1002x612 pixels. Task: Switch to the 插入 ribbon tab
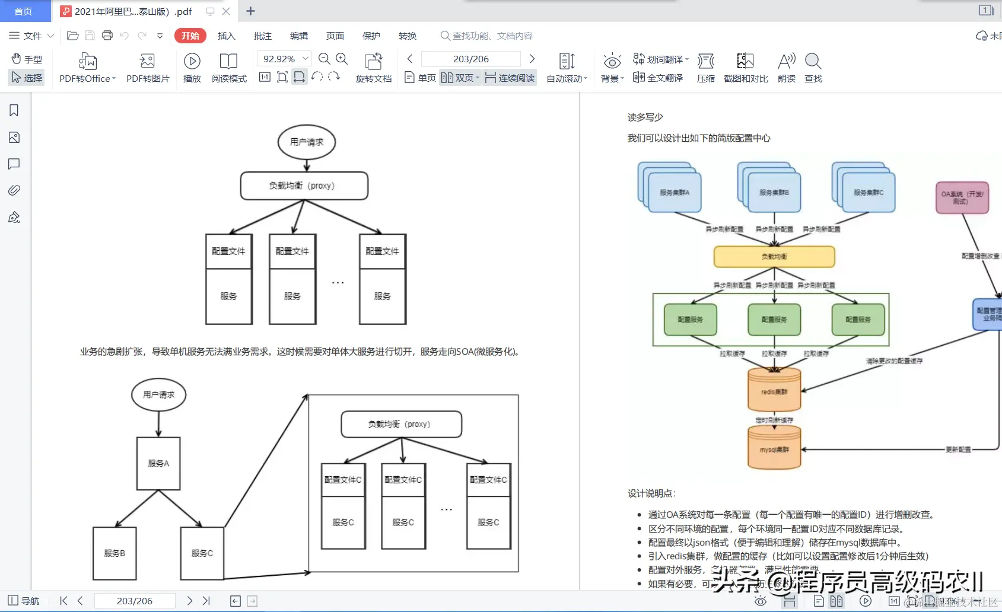(x=226, y=36)
